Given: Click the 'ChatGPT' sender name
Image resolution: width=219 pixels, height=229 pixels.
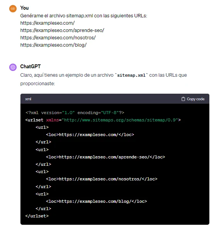Looking at the screenshot, I should pyautogui.click(x=30, y=66).
